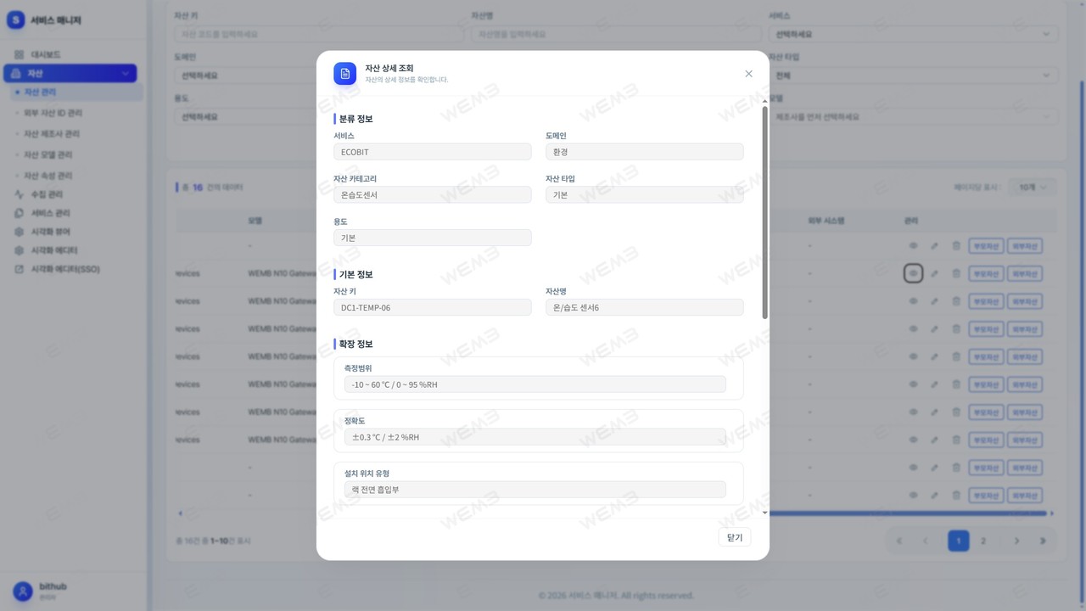
Task: Close the asset detail dialog with X
Action: click(748, 74)
